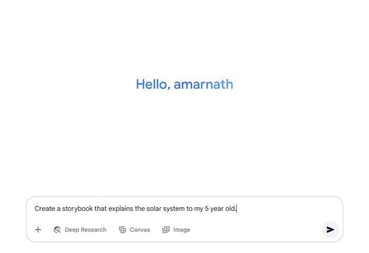This screenshot has height=253, width=369.
Task: Enable the Deep Research mode label
Action: click(85, 230)
